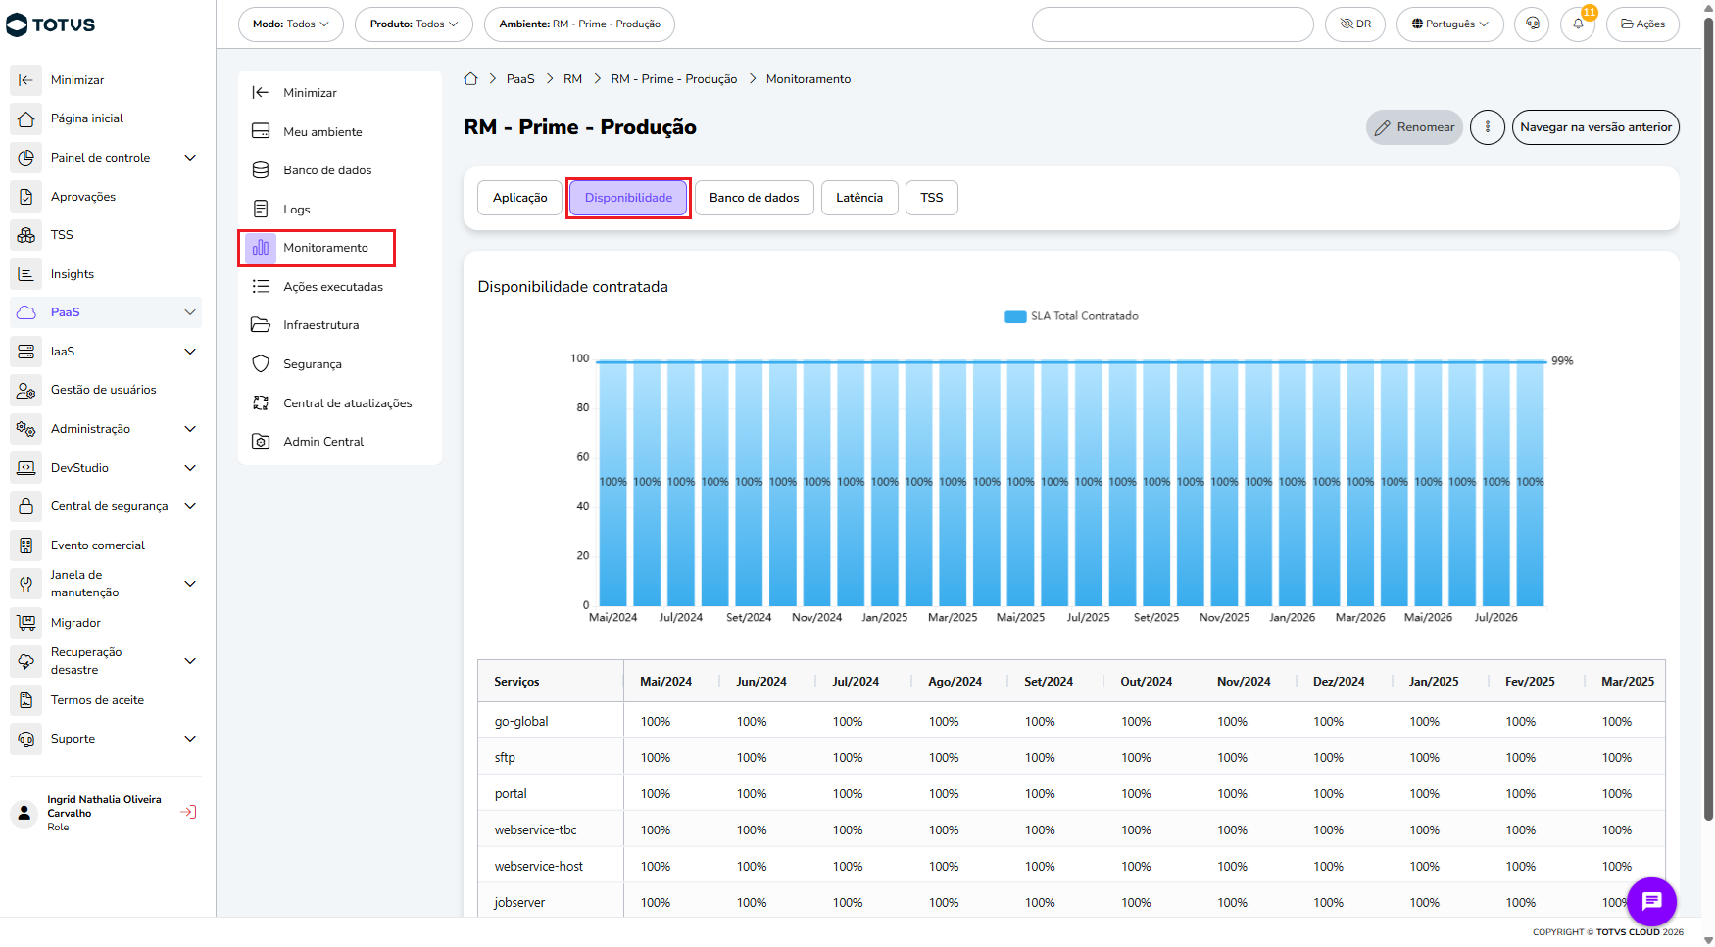Expand the Administração menu chevron
1715x947 pixels.
190,429
